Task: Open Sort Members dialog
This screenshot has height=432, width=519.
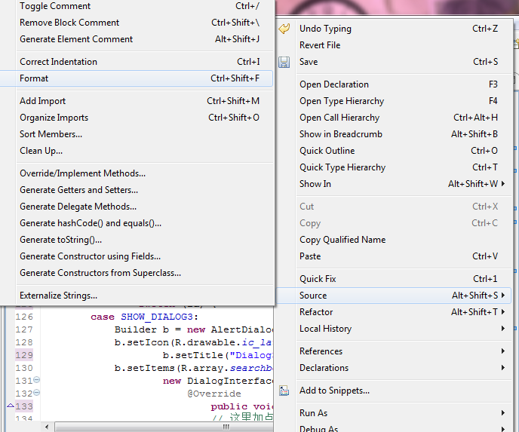Action: coord(137,134)
